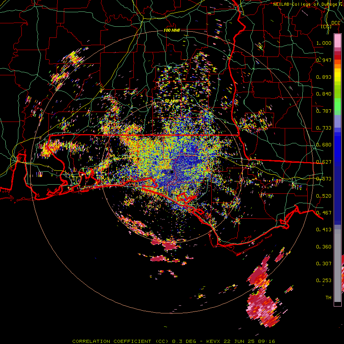Click the 0.733 scale value
Screen dimensions: 344x344
[324, 128]
